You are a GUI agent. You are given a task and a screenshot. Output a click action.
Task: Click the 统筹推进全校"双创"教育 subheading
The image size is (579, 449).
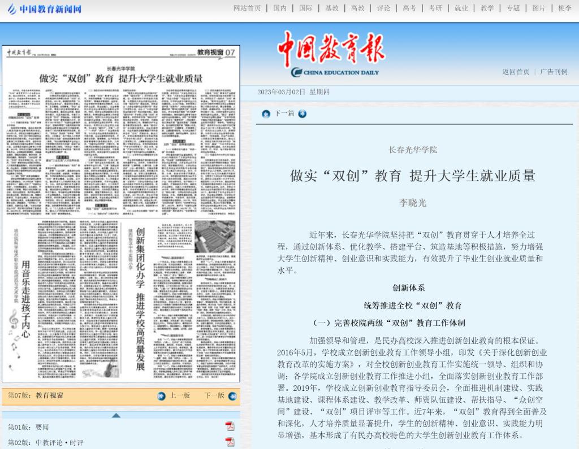[413, 306]
